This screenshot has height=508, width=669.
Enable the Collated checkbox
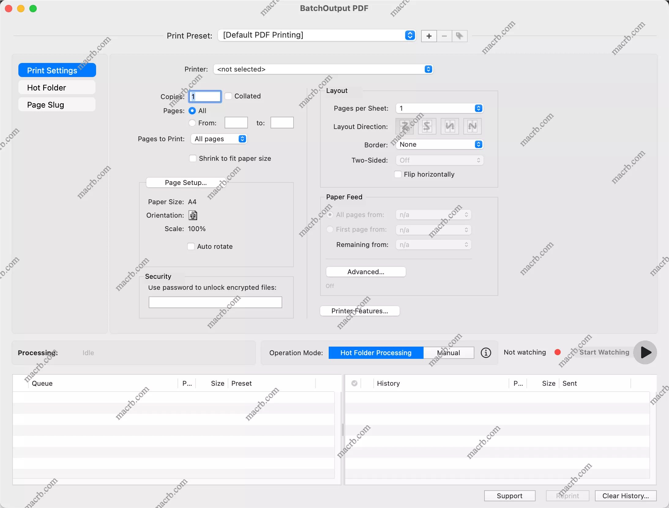point(228,96)
